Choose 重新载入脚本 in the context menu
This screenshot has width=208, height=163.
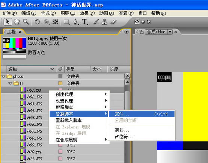click(79, 120)
